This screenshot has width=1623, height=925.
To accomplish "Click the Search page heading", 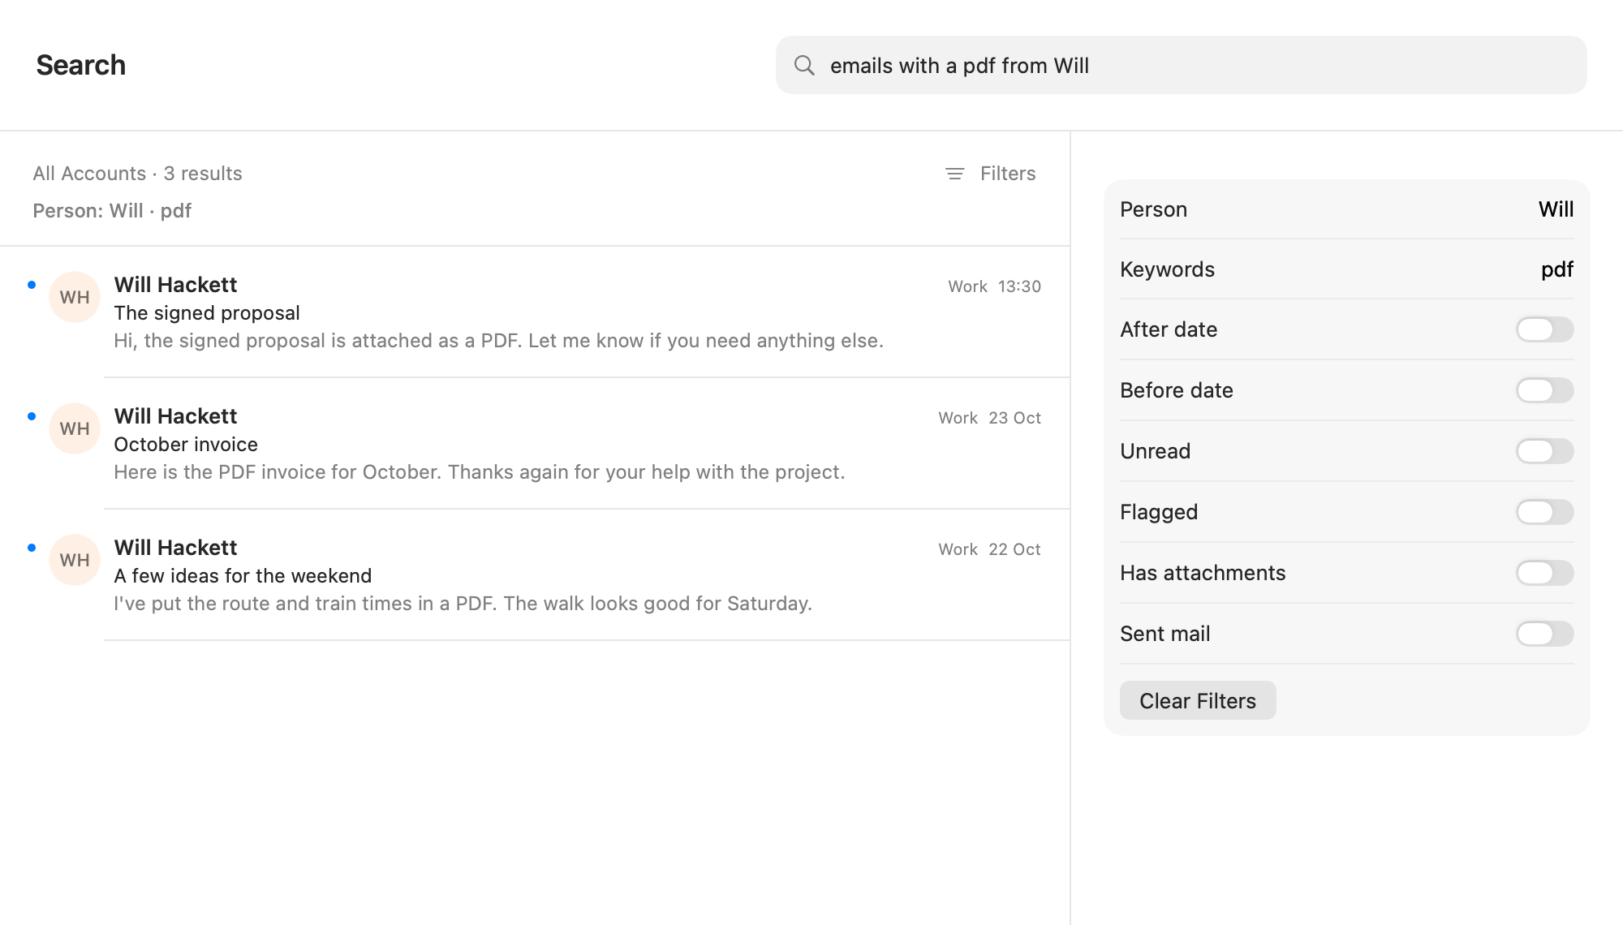I will point(81,65).
